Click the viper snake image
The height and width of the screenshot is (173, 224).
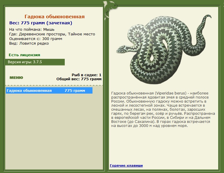point(164,49)
